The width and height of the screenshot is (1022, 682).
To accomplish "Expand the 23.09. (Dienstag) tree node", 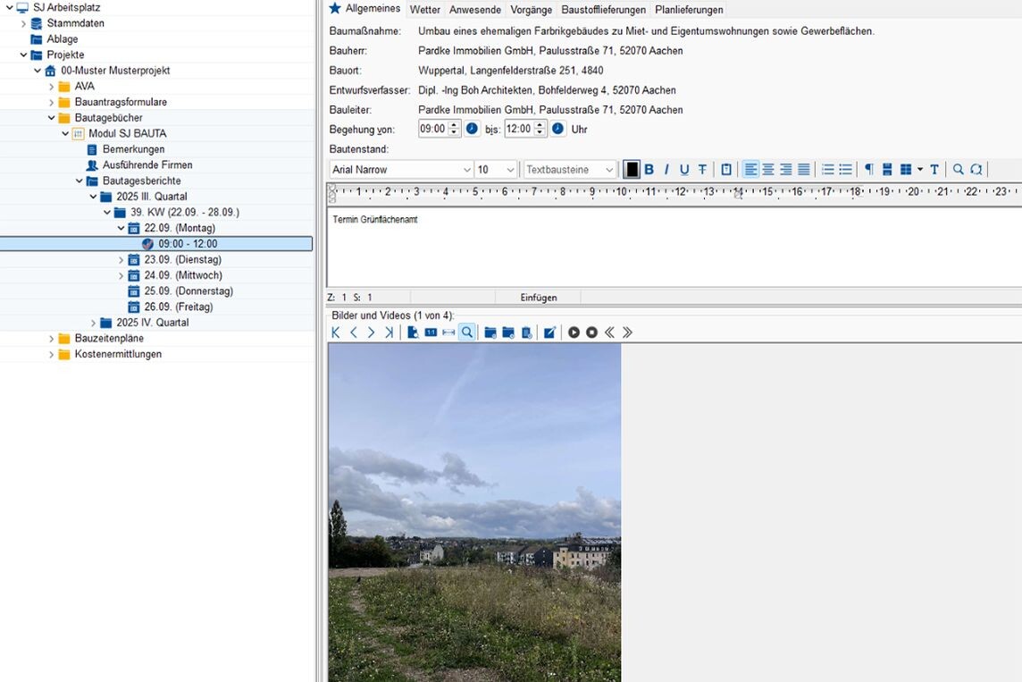I will (x=121, y=260).
